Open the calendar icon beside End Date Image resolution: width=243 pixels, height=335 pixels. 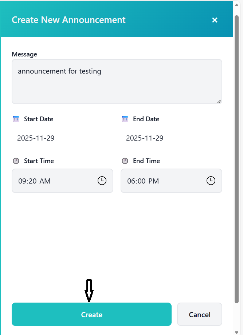point(125,119)
